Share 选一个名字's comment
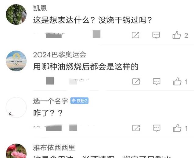The height and width of the screenshot is (158, 194). click(136, 128)
